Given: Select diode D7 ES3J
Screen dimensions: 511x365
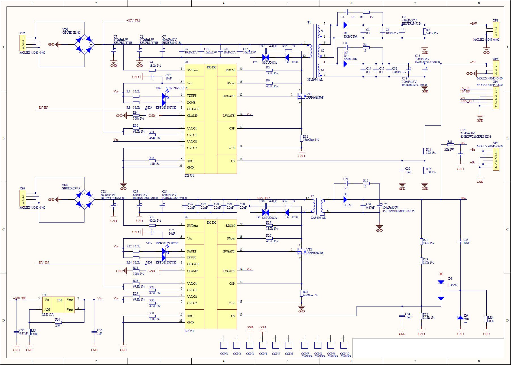Looking at the screenshot, I should [287, 213].
